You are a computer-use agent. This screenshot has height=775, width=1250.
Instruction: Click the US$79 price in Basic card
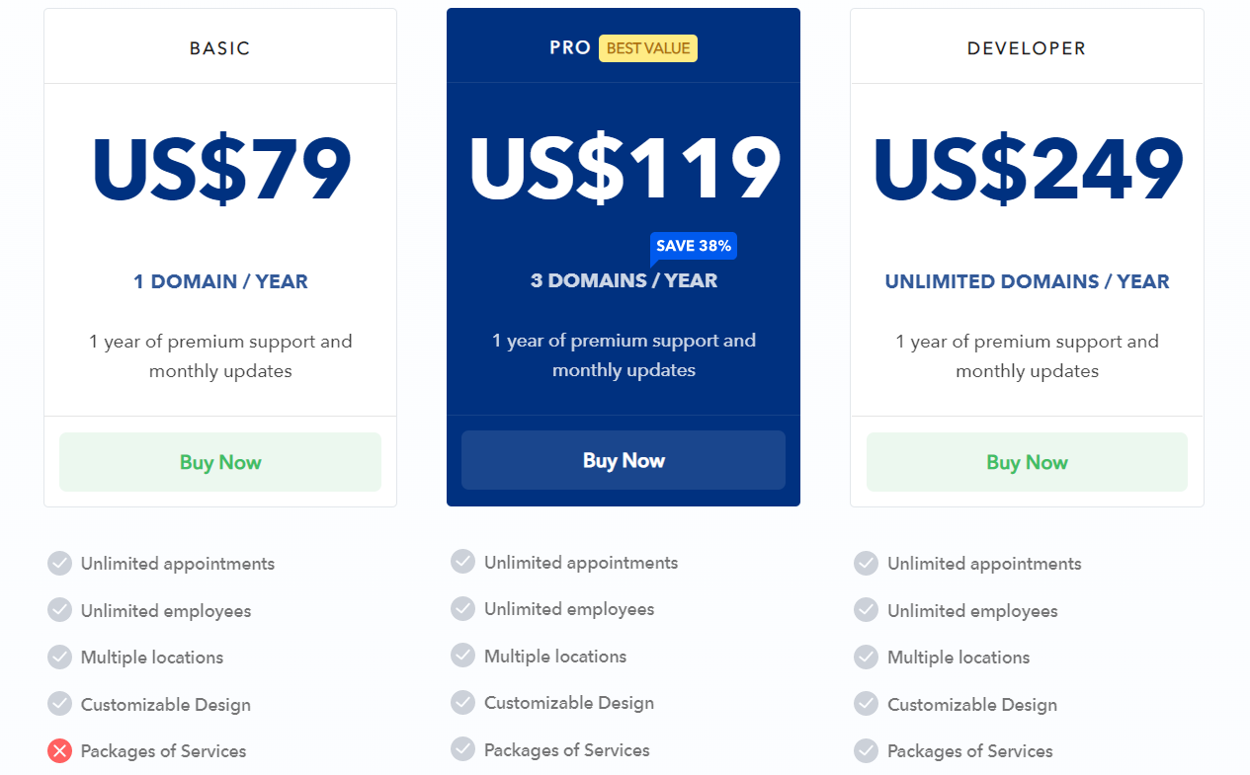(x=220, y=169)
